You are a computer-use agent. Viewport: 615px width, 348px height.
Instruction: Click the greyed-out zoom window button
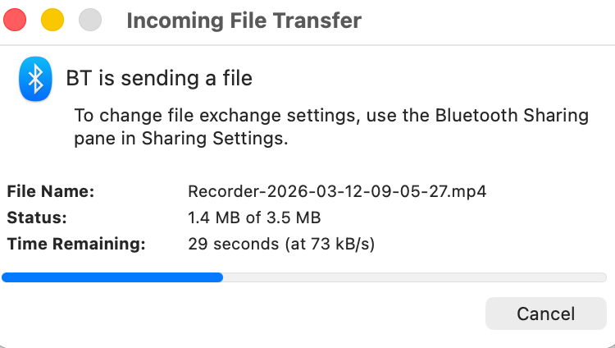tap(90, 21)
